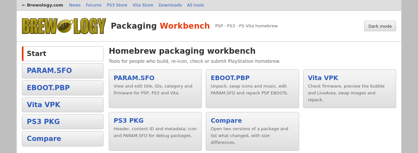
Task: Open Forums in the top navigation
Action: (93, 5)
